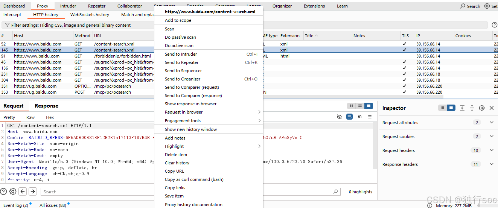Switch message view to top-bottom layout
Screen dimensions: 498x208
360,106
